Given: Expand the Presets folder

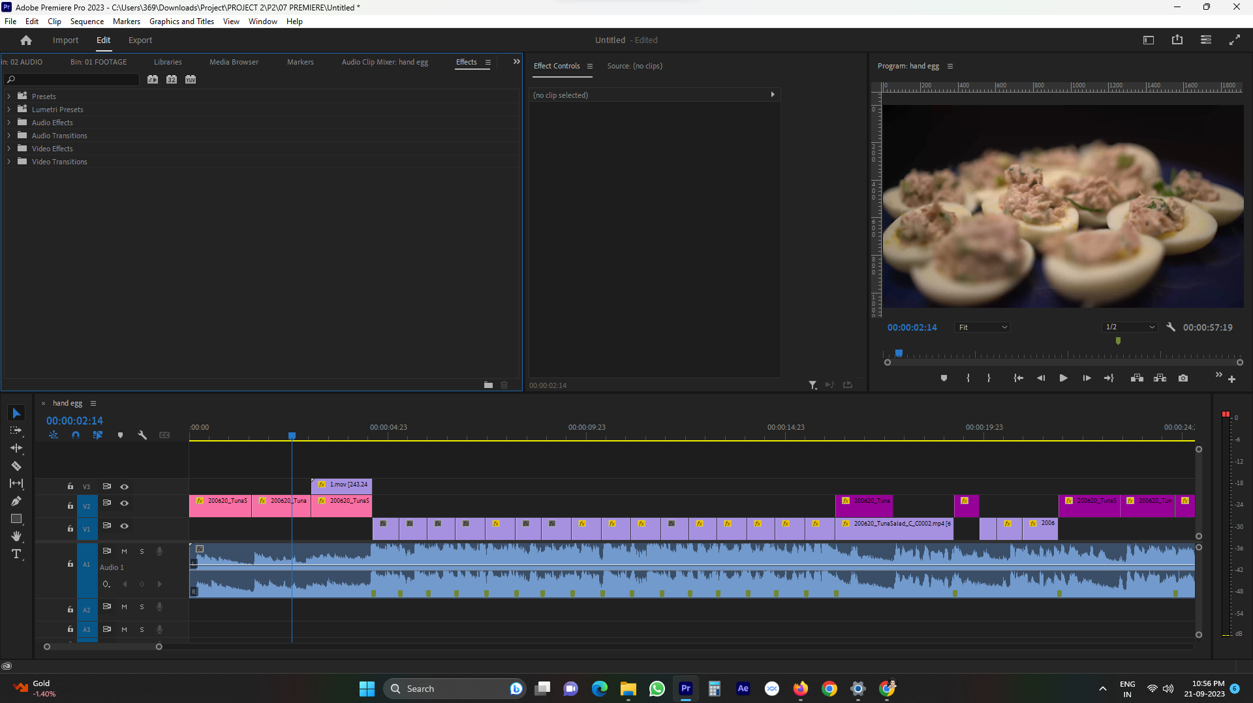Looking at the screenshot, I should click(x=8, y=97).
